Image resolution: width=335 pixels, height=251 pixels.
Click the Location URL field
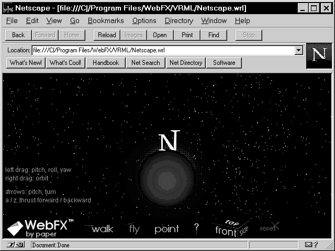[x=163, y=51]
